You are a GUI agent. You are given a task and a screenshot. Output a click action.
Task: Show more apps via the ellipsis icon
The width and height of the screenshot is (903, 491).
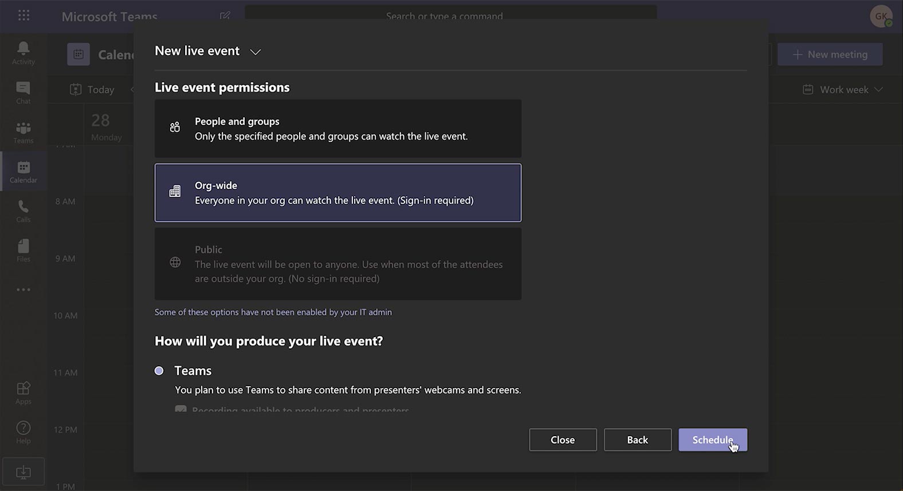(x=23, y=290)
